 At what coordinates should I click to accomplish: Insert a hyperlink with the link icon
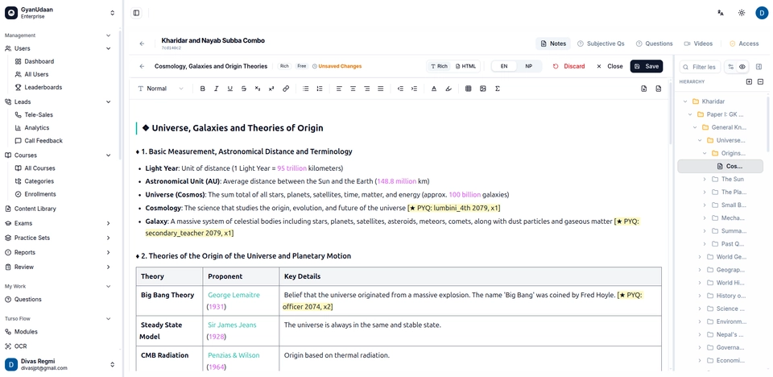coord(285,89)
